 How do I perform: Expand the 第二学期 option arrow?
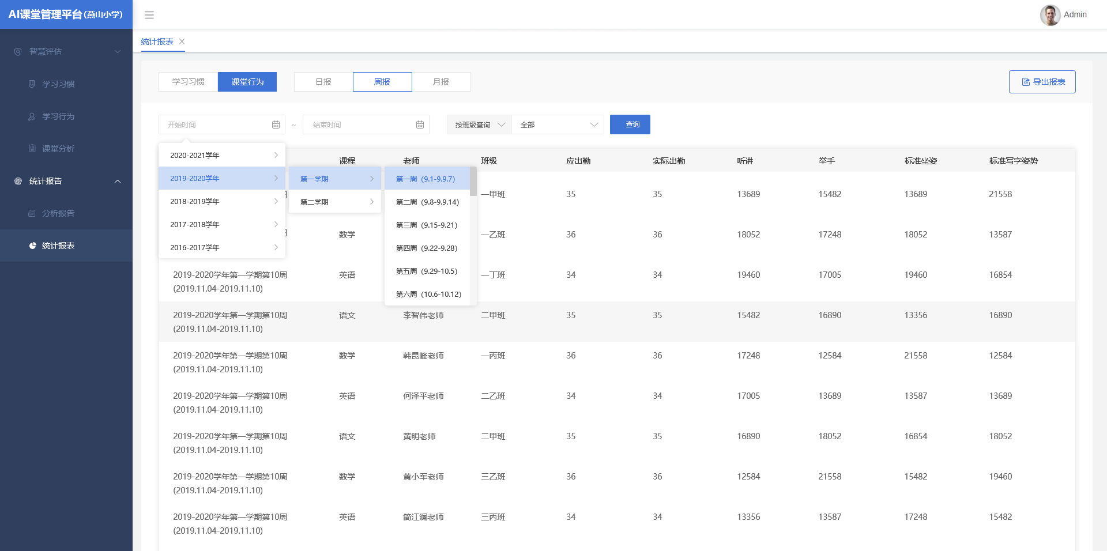coord(372,202)
